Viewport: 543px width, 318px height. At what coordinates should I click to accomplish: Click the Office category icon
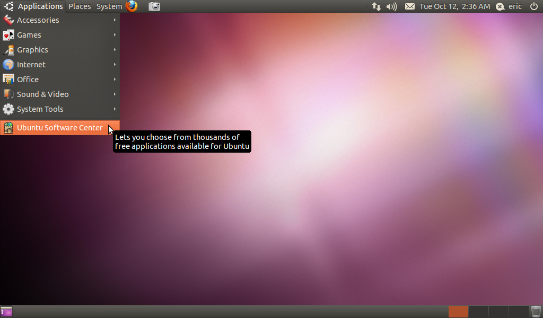(x=8, y=79)
